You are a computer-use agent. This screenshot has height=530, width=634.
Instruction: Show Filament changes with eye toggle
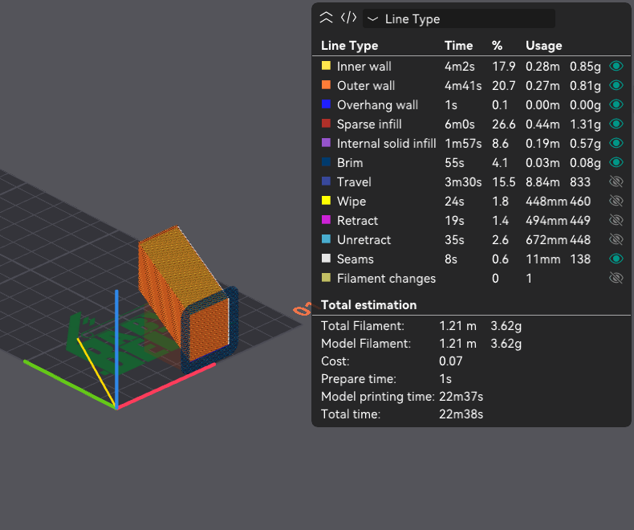click(x=616, y=278)
